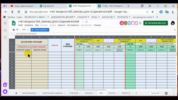Open the Сумма: 0,00 summary dropdown
The width and height of the screenshot is (178, 100).
[156, 93]
